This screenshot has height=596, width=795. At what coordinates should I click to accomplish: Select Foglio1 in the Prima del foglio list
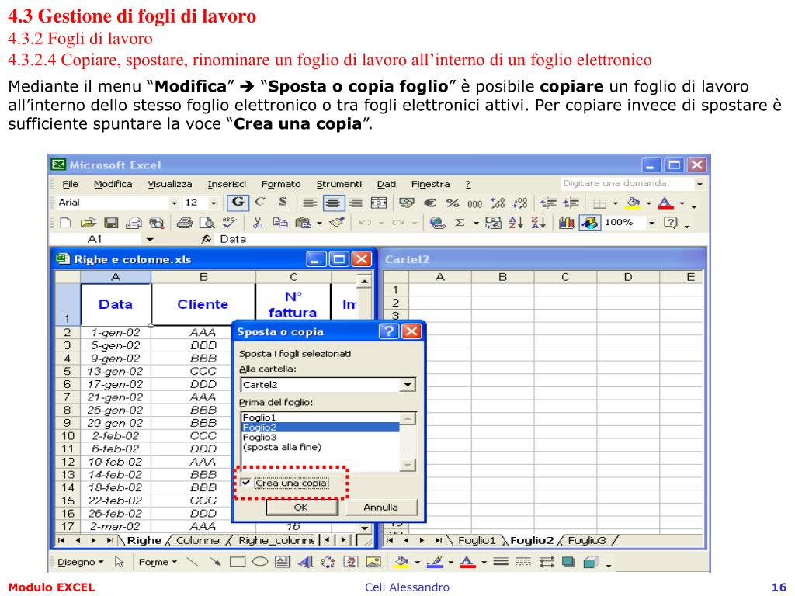click(x=321, y=417)
